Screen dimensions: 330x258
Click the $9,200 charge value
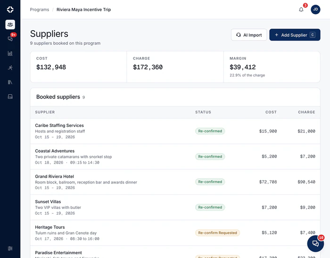tap(307, 208)
